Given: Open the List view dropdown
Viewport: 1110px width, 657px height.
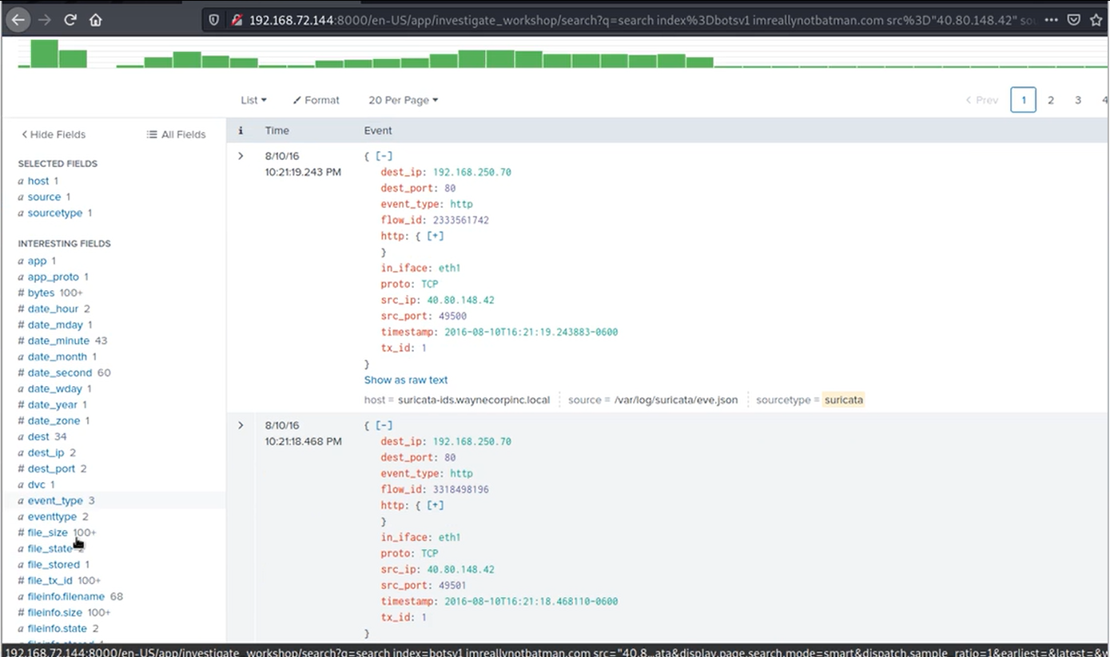Looking at the screenshot, I should click(253, 100).
